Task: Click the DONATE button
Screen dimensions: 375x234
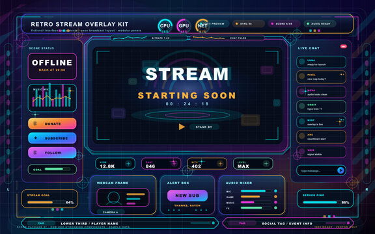Action: pos(52,123)
